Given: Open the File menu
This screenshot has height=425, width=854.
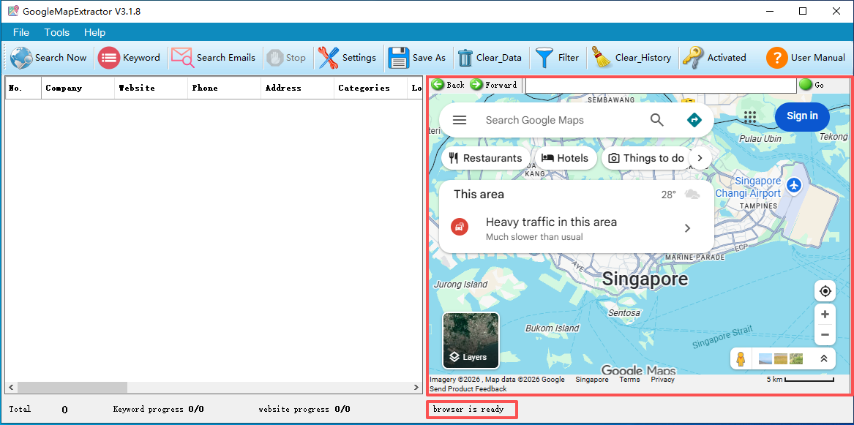Looking at the screenshot, I should (x=21, y=32).
